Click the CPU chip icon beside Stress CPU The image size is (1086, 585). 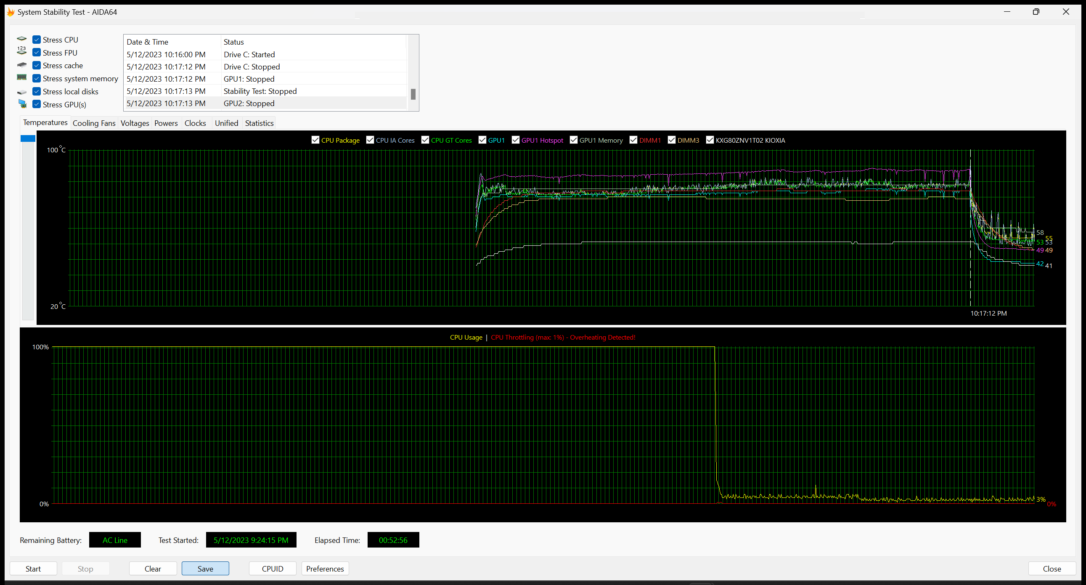coord(21,39)
